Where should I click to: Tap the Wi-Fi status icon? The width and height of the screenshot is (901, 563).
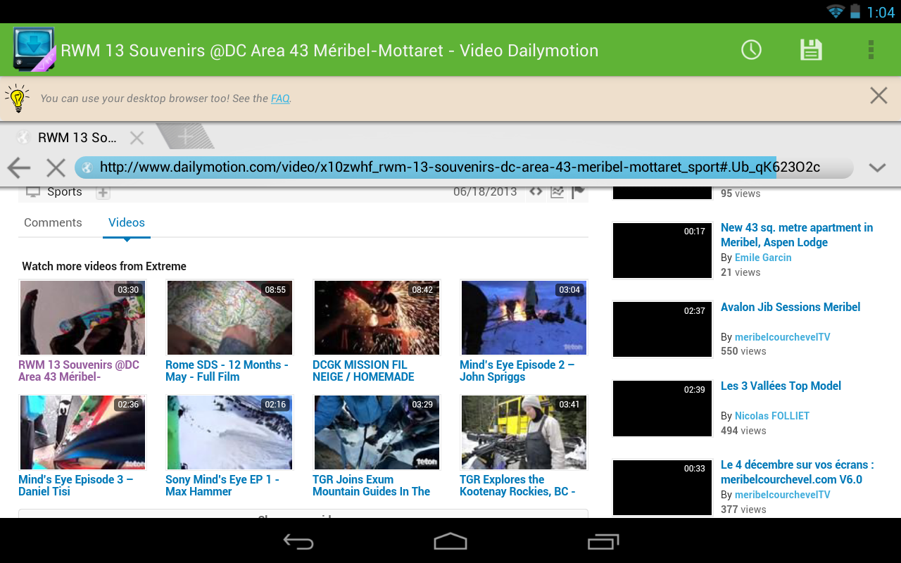coord(836,11)
